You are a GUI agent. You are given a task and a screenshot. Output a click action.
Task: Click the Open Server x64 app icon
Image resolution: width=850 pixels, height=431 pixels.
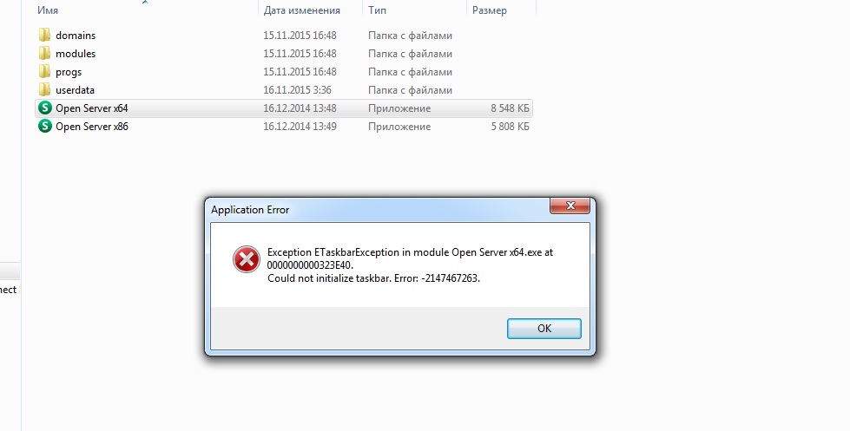click(45, 108)
